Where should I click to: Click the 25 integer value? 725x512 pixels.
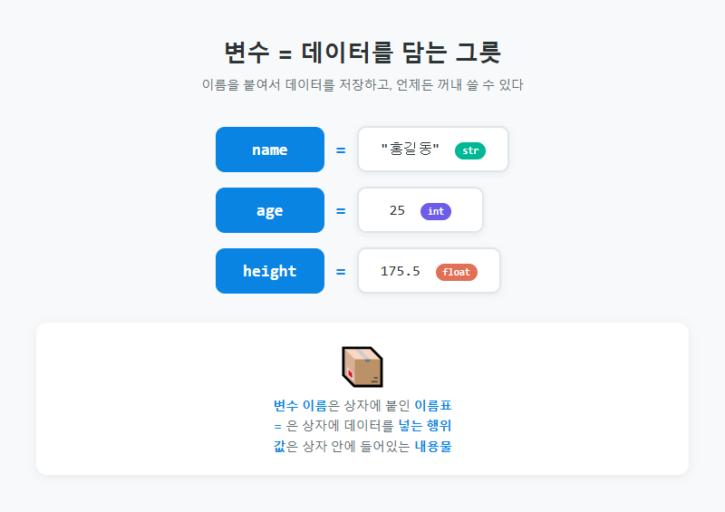(397, 210)
